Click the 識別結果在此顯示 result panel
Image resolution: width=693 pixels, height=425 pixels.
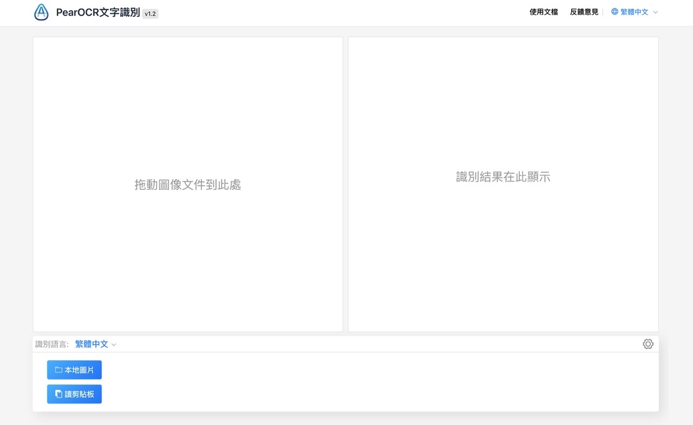click(503, 184)
